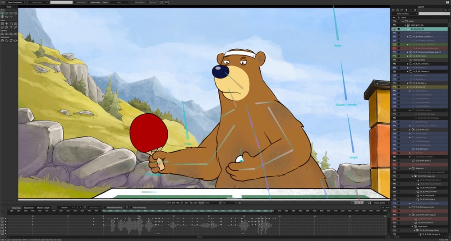The height and width of the screenshot is (241, 451).
Task: Select the Rotate Workspace tool
Action: tap(11, 41)
